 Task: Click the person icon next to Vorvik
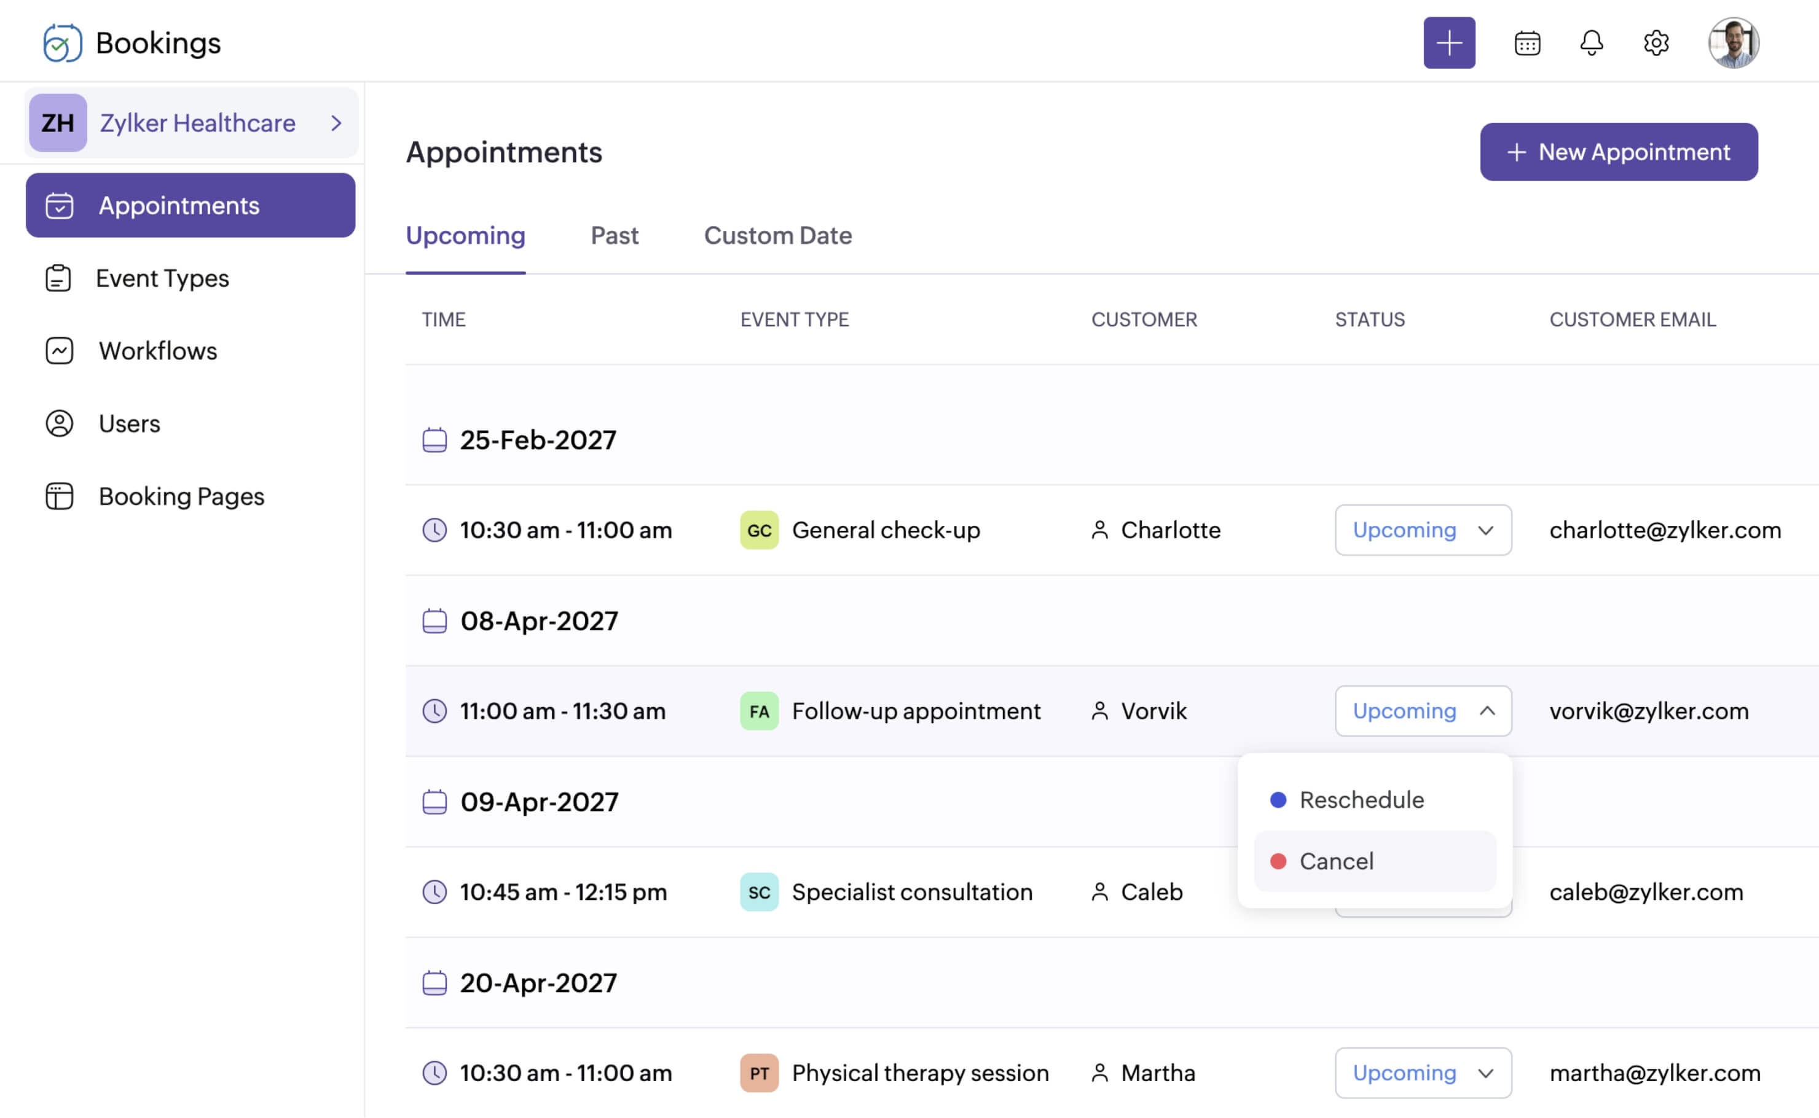tap(1099, 711)
